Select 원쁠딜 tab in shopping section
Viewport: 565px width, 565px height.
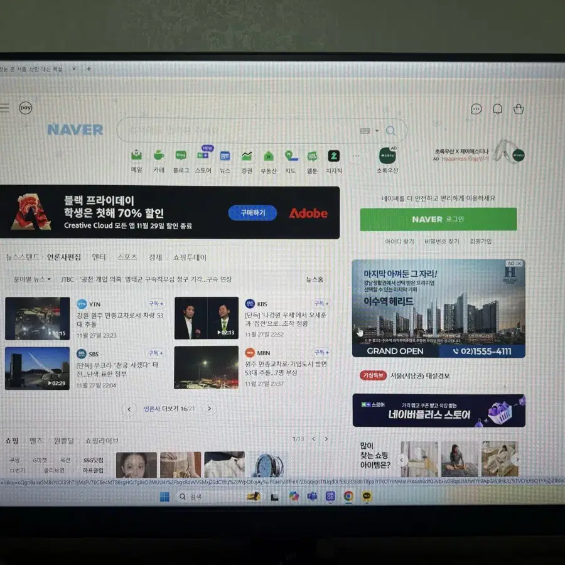click(x=64, y=441)
